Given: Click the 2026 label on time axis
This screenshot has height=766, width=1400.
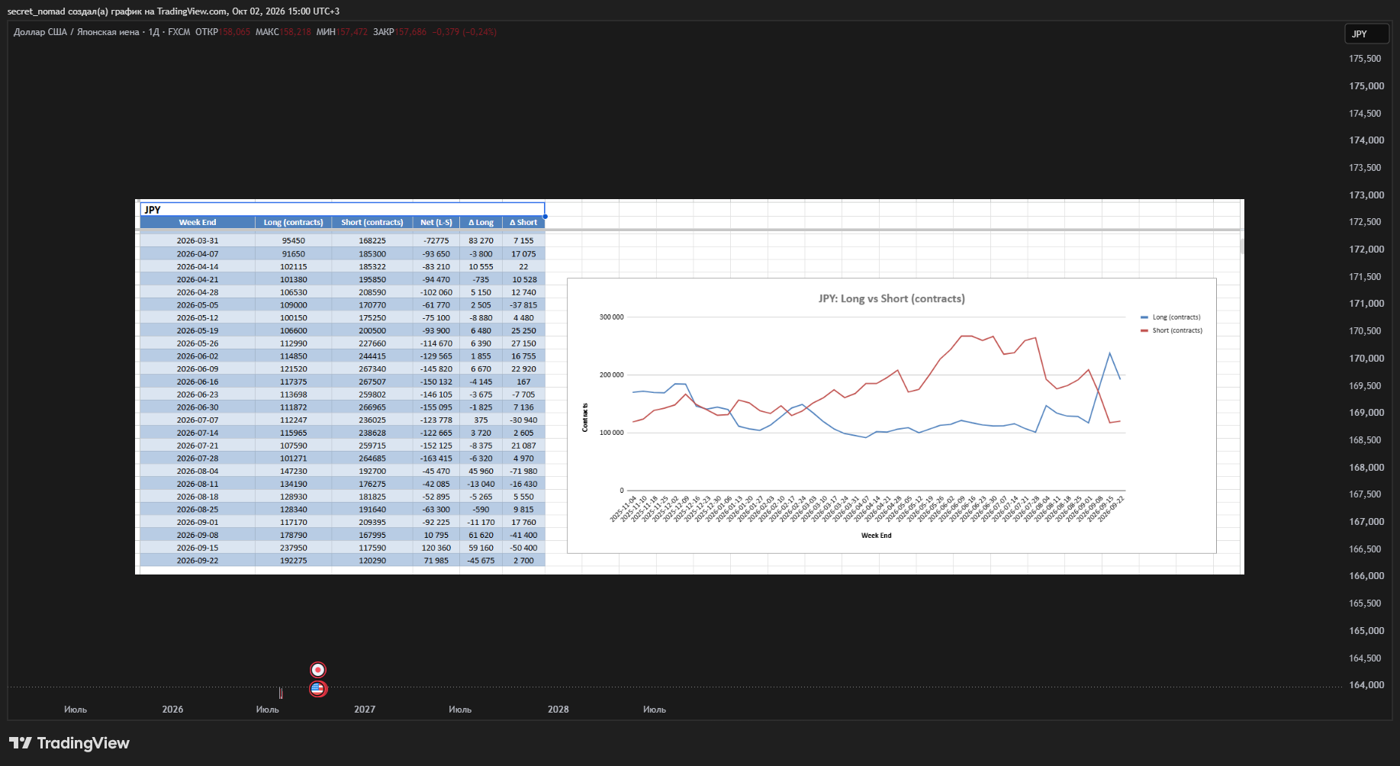Looking at the screenshot, I should pyautogui.click(x=172, y=710).
